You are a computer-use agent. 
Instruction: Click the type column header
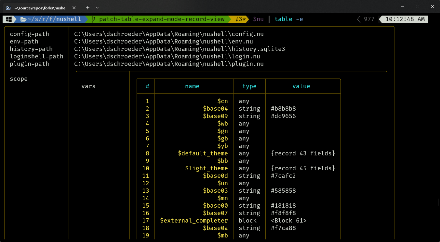pos(249,86)
